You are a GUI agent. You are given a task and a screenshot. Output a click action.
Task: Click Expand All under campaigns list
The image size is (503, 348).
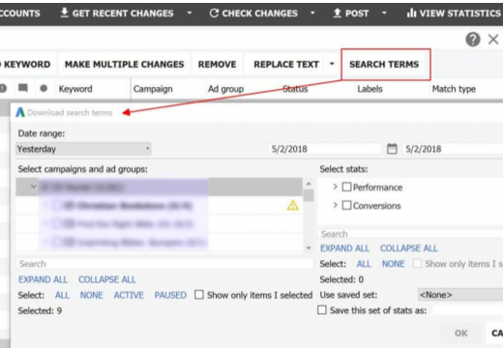pyautogui.click(x=43, y=279)
